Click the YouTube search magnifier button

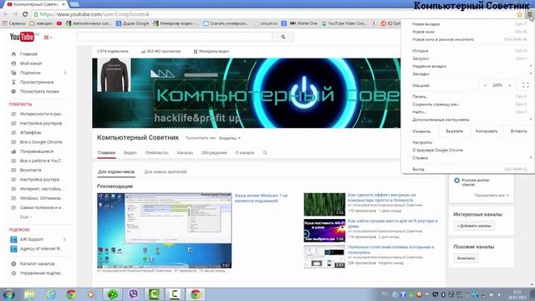coord(283,37)
